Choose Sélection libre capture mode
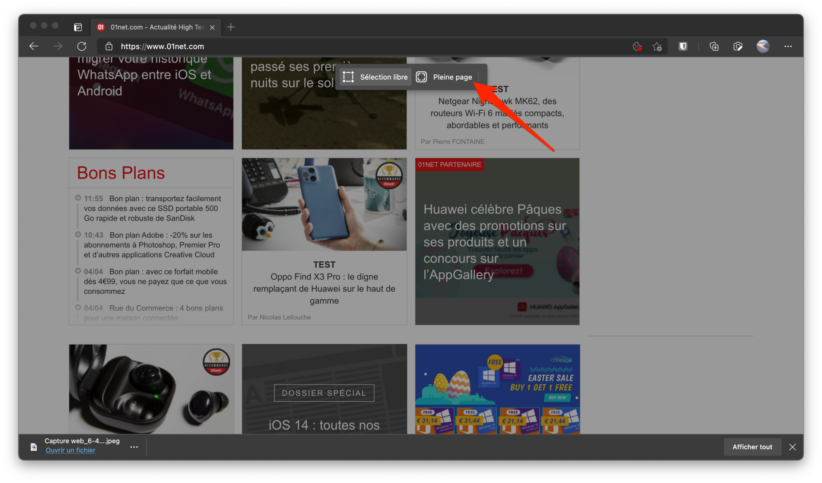The width and height of the screenshot is (822, 483). pyautogui.click(x=375, y=77)
